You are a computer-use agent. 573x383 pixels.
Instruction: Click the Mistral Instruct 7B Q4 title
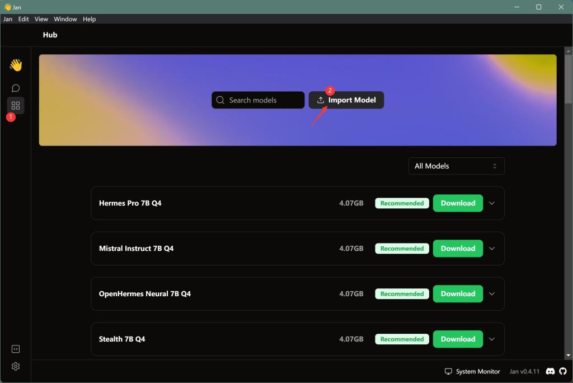click(x=137, y=249)
